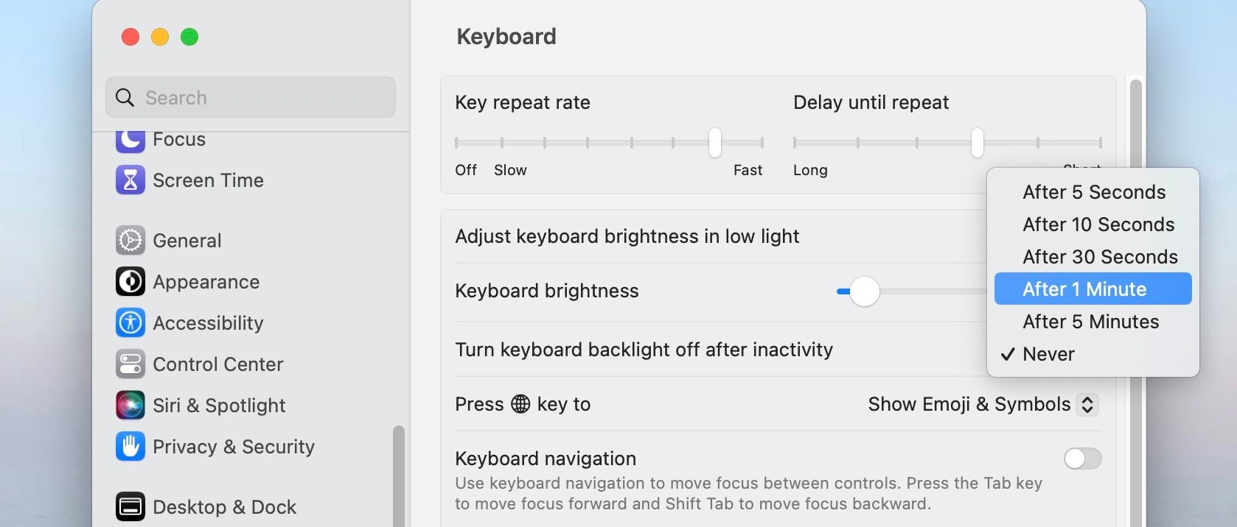This screenshot has height=527, width=1237.
Task: Click the Keyboard brightness slider knob
Action: point(864,291)
